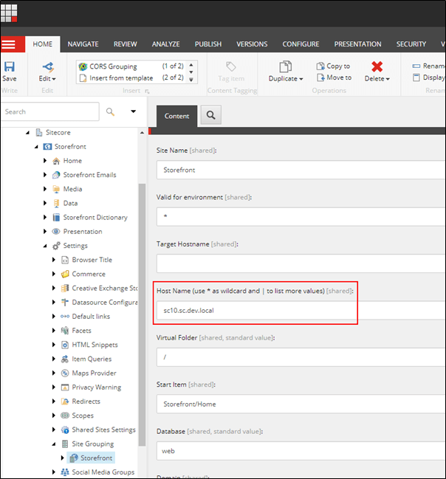
Task: Select the Content editor tab
Action: click(x=176, y=116)
